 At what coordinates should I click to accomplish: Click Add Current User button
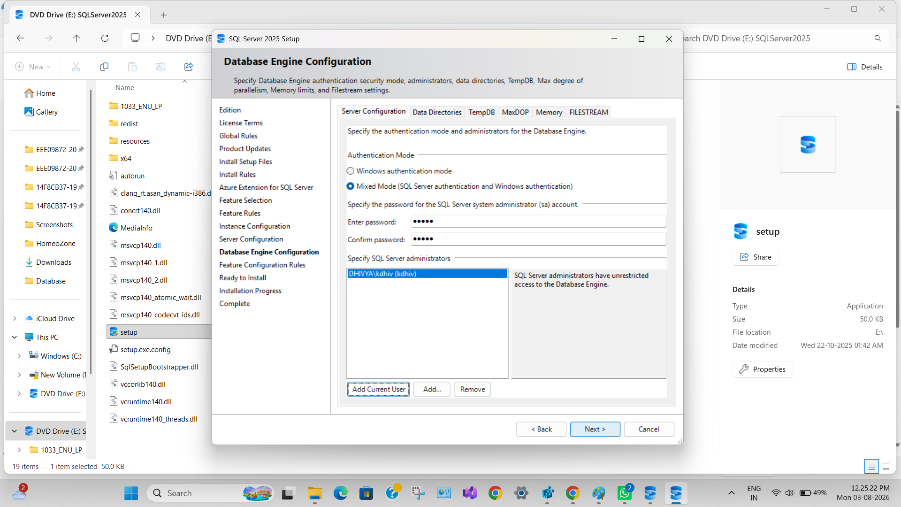[x=378, y=389]
